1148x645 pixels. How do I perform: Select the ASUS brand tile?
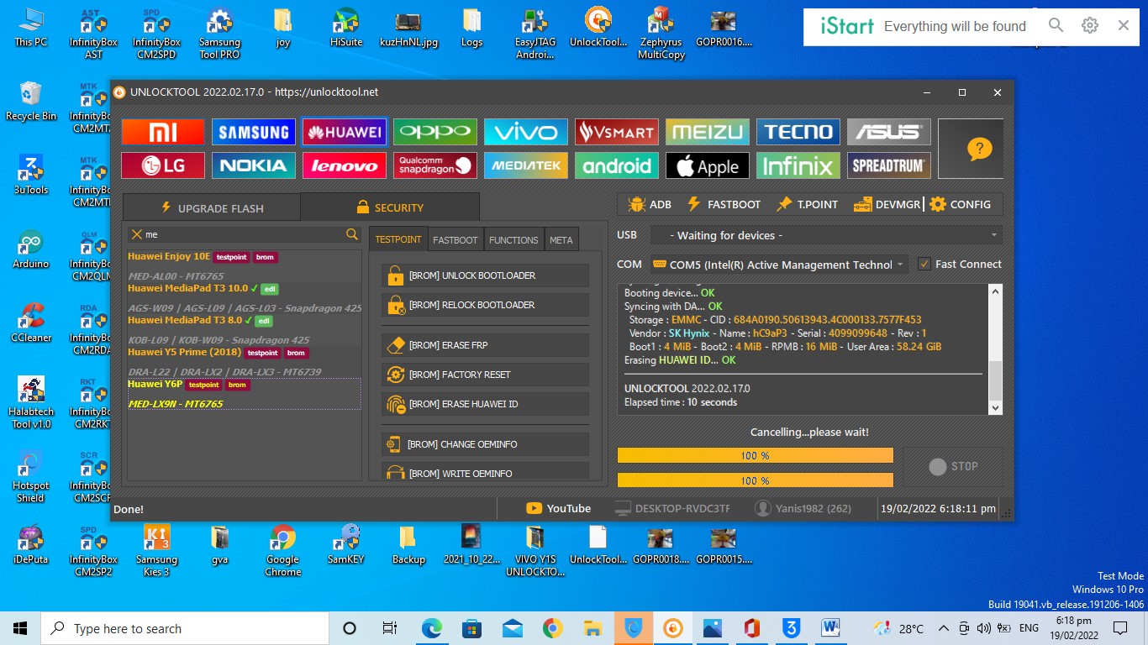(889, 132)
